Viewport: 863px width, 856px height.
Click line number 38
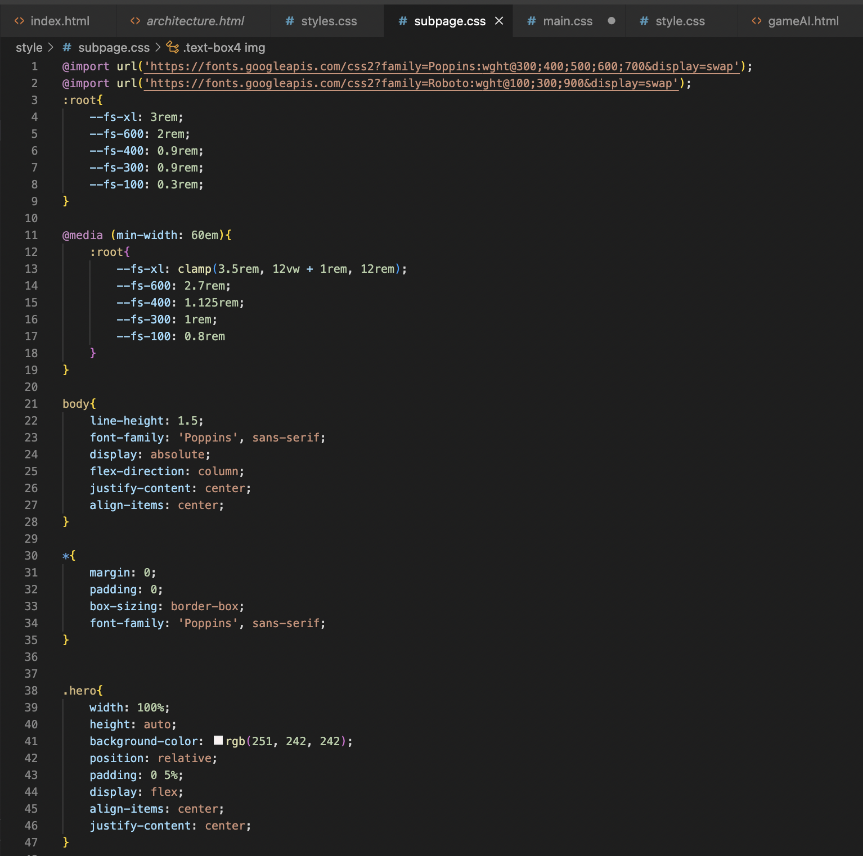(31, 691)
